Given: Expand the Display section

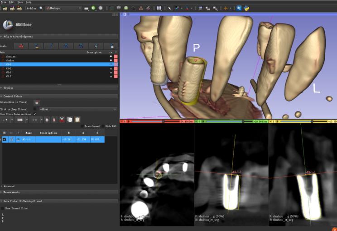Looking at the screenshot, I should pos(59,88).
